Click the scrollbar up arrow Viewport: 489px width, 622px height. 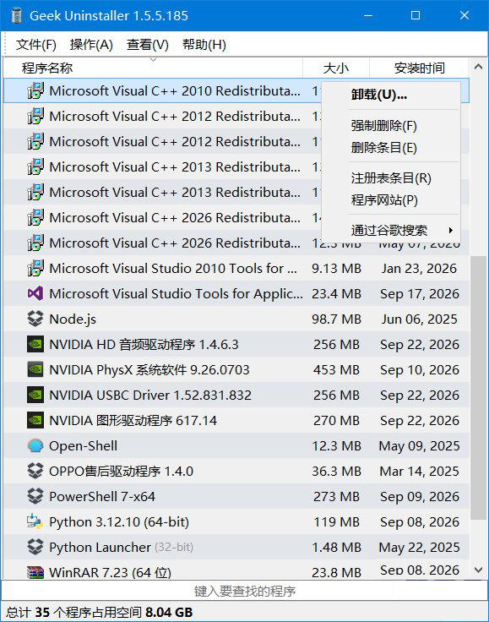pyautogui.click(x=478, y=67)
